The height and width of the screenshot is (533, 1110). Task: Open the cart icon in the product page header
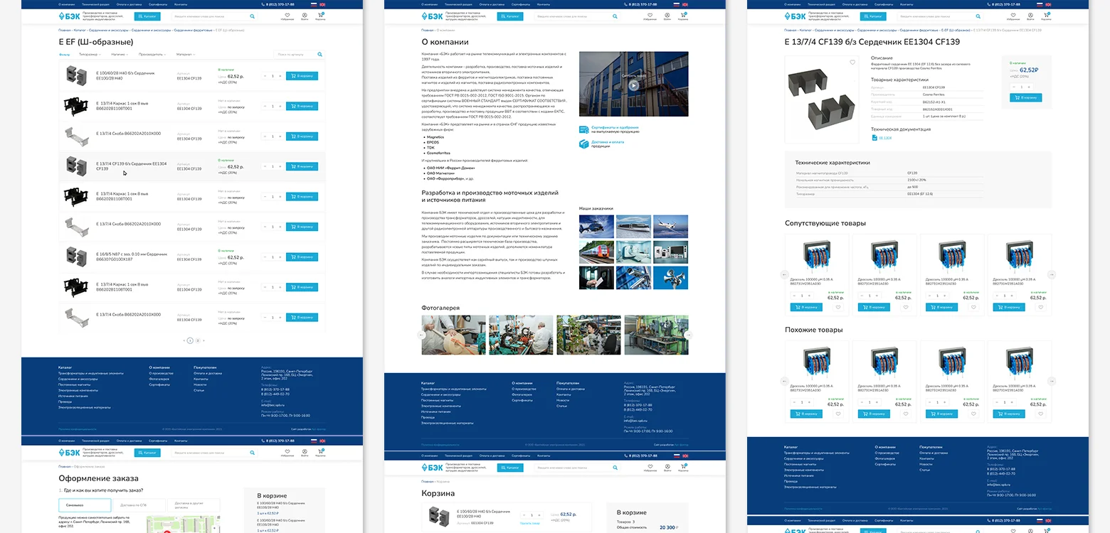[1046, 14]
